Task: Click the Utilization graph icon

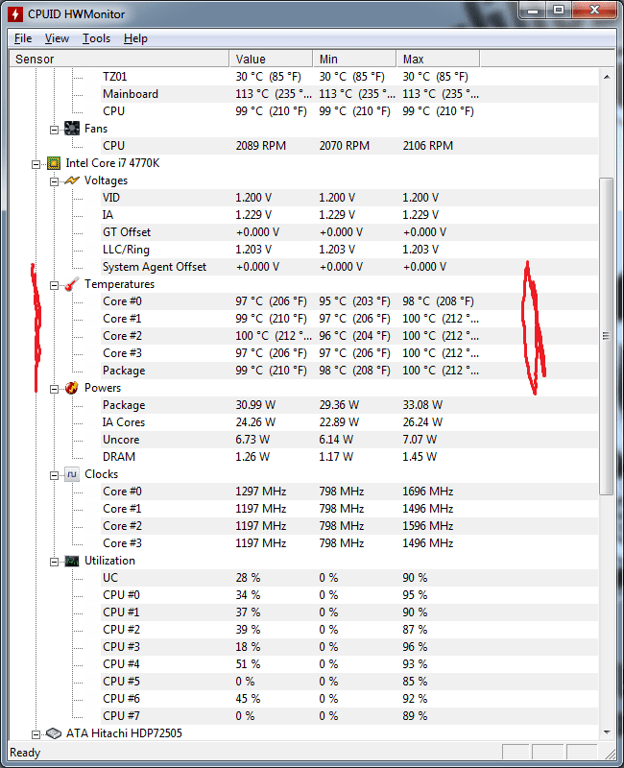Action: [x=72, y=561]
